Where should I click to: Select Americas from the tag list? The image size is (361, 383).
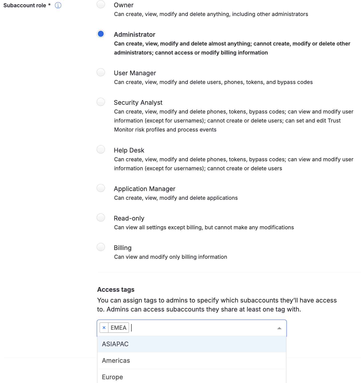116,360
